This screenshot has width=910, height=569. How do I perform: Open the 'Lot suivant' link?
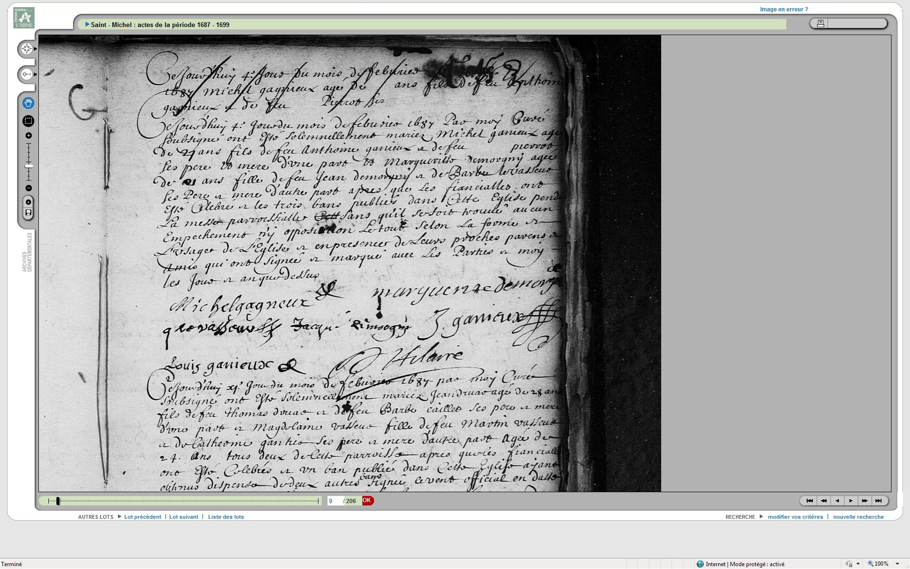coord(183,517)
